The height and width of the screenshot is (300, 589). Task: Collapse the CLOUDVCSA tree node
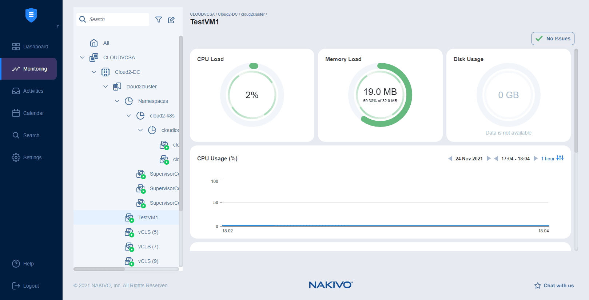pos(82,57)
